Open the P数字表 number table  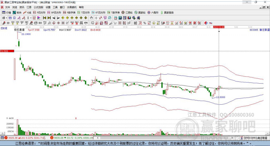point(69,13)
